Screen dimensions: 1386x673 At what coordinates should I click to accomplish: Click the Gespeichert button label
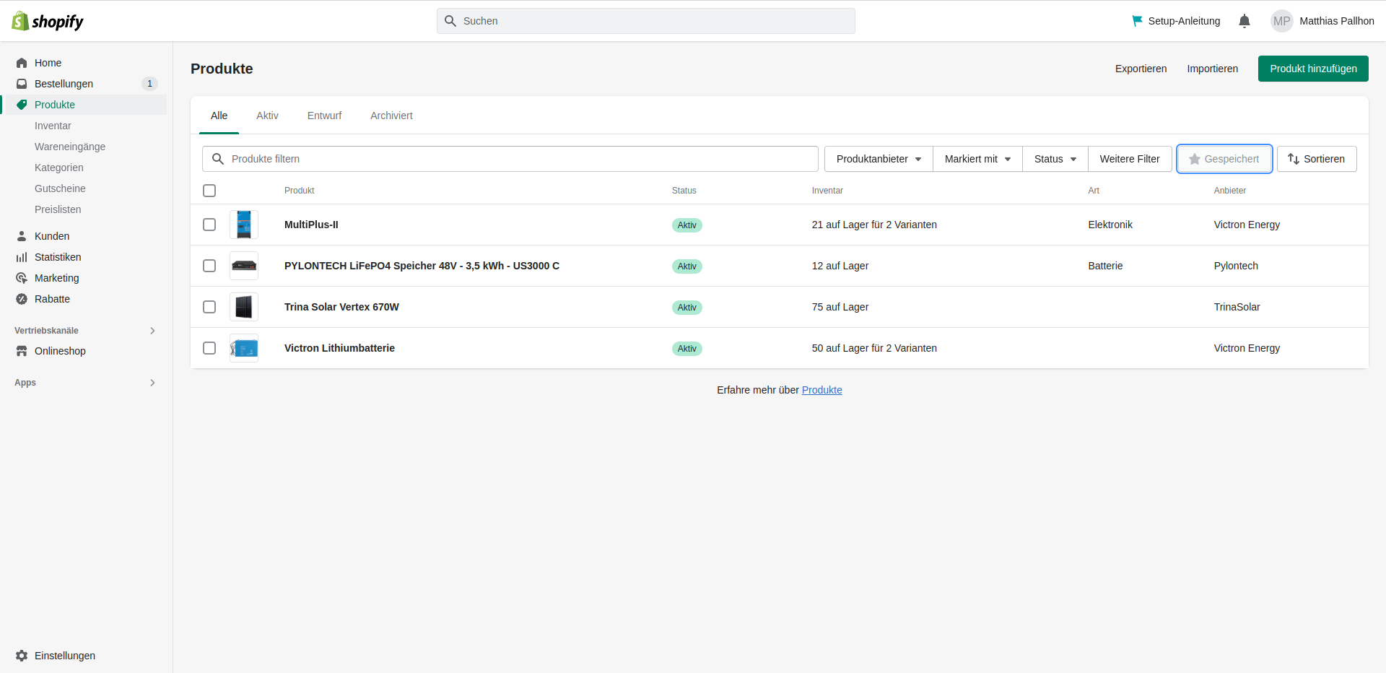tap(1232, 159)
